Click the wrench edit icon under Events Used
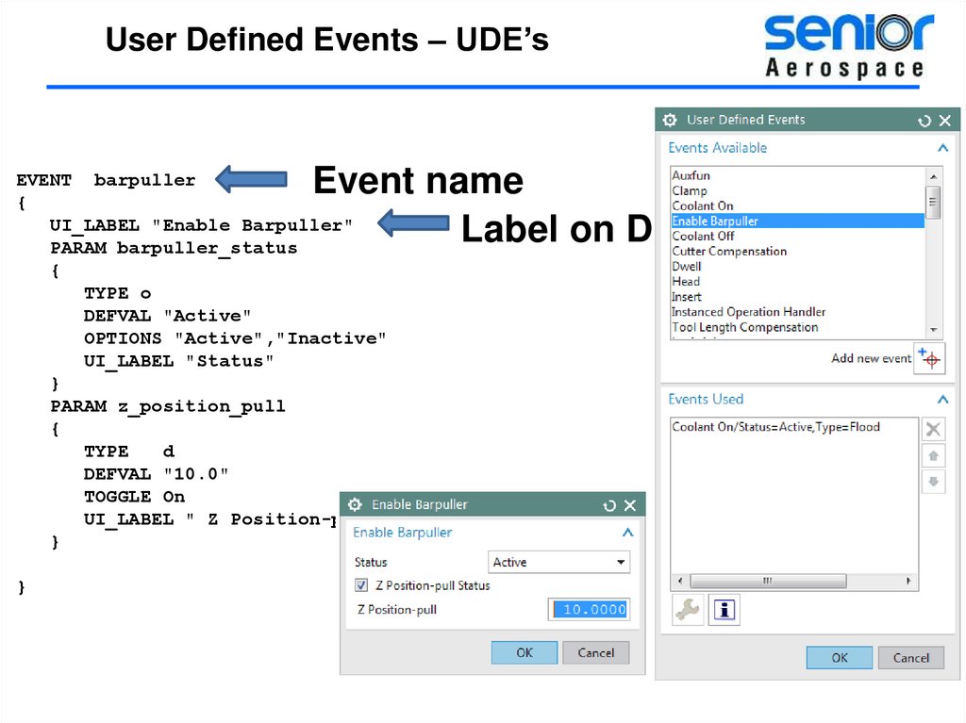 (x=688, y=610)
